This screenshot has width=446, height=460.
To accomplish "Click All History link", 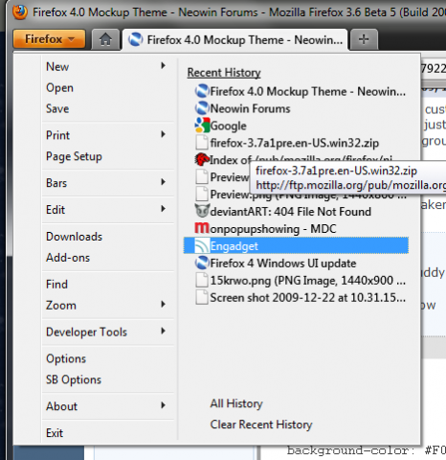I will click(236, 403).
